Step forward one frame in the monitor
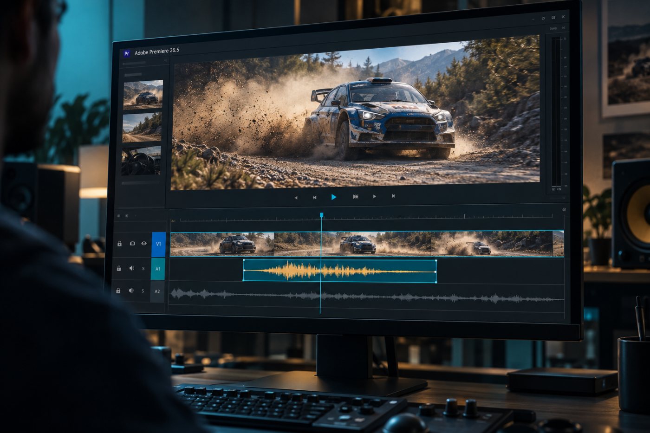 (x=374, y=196)
